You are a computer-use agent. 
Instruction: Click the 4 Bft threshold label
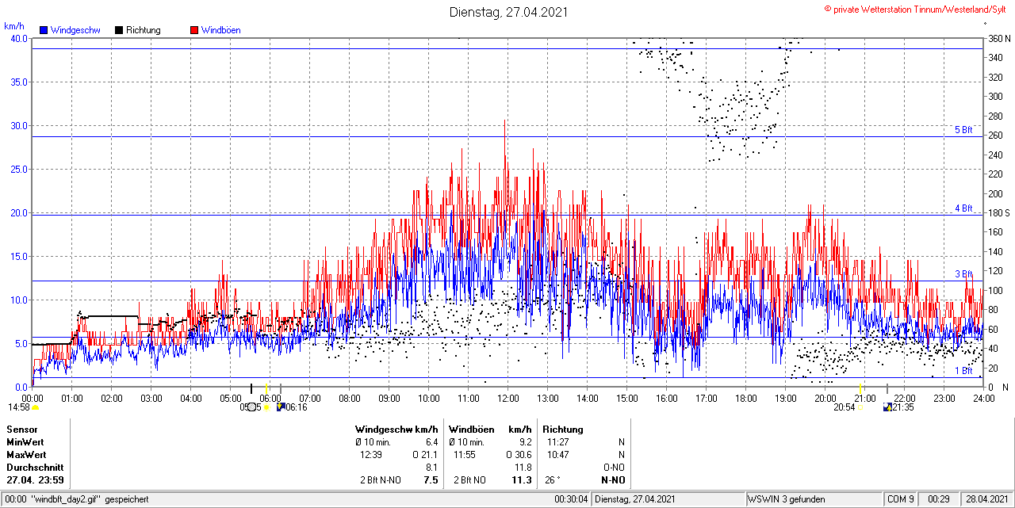coord(963,208)
